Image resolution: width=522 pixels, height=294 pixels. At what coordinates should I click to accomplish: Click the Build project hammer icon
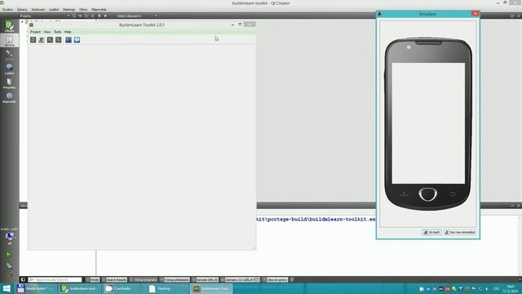[x=9, y=276]
